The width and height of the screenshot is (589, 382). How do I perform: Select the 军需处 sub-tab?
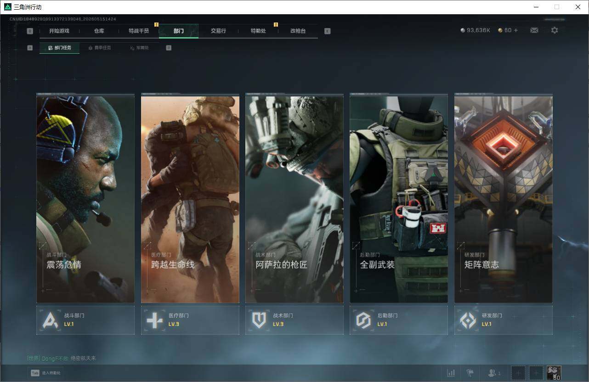[x=139, y=48]
